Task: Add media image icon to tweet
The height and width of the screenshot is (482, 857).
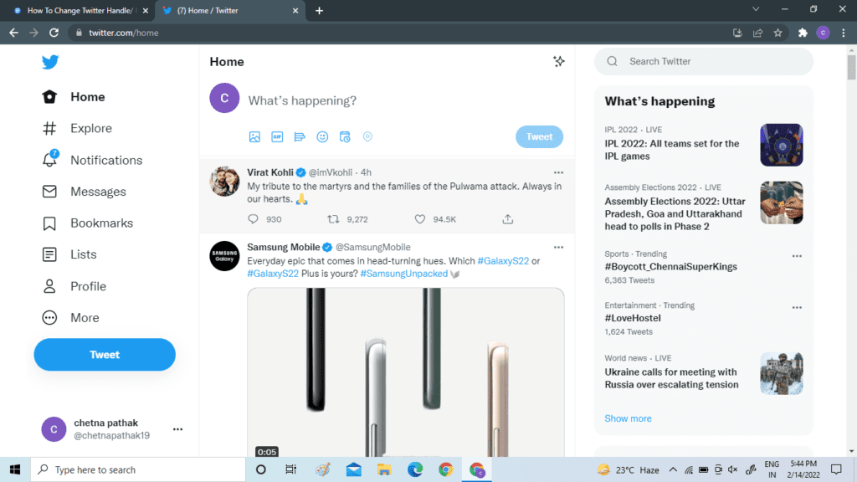Action: tap(254, 136)
